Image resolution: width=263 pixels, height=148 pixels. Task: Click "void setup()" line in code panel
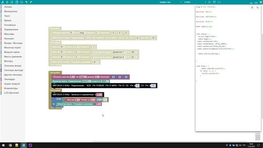pos(203,34)
